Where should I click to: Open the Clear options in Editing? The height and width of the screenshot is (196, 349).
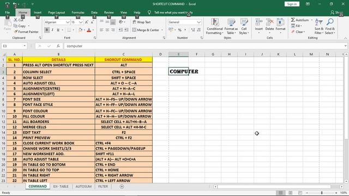(298, 32)
